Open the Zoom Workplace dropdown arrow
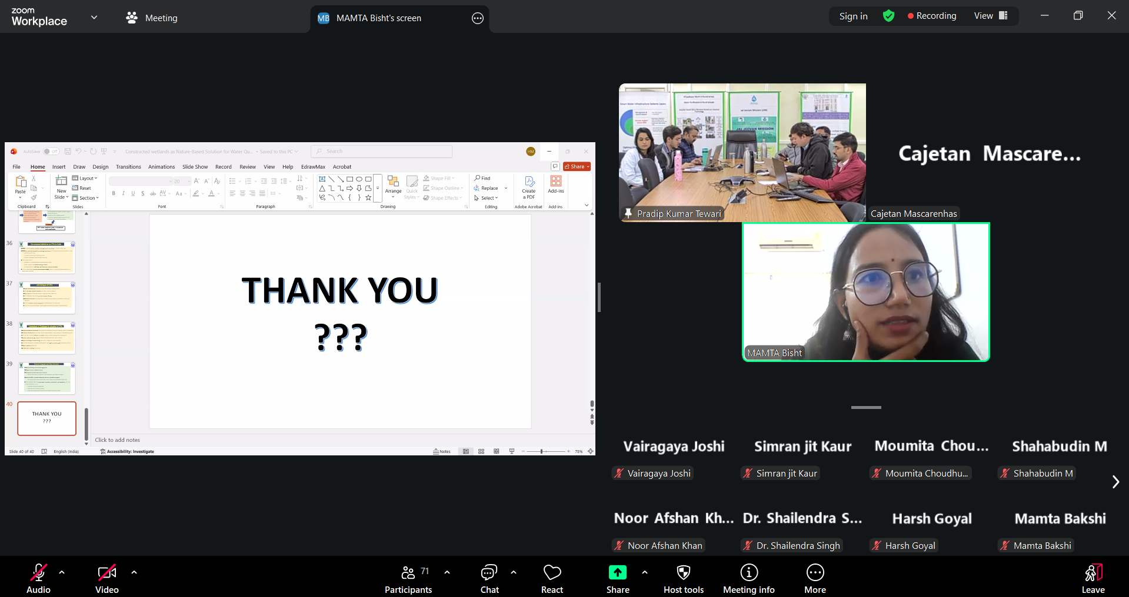The height and width of the screenshot is (597, 1129). [x=94, y=17]
